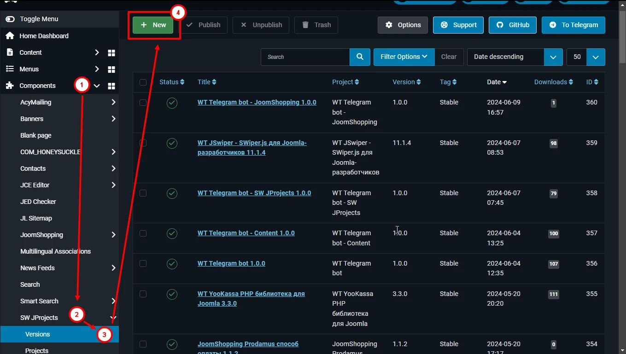
Task: Open JED Checker component
Action: [x=38, y=202]
